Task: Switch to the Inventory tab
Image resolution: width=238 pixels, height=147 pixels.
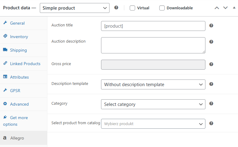Action: [24, 37]
